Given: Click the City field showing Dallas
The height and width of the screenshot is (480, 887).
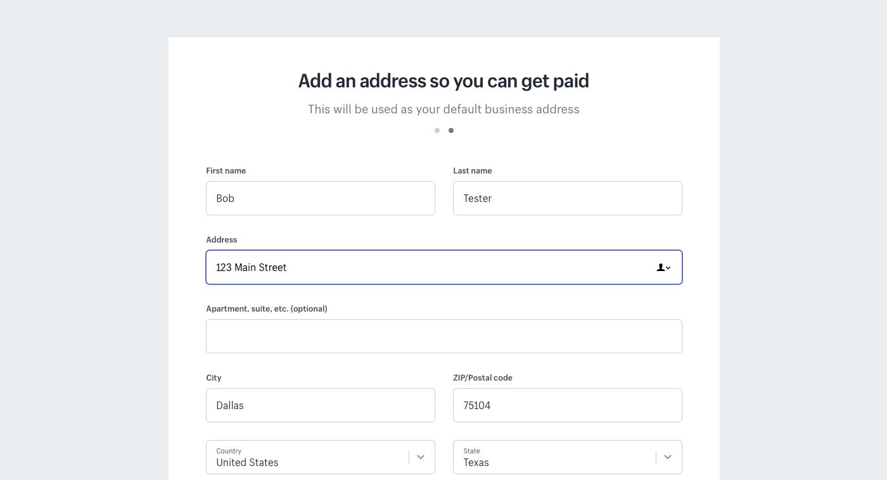Looking at the screenshot, I should tap(320, 405).
